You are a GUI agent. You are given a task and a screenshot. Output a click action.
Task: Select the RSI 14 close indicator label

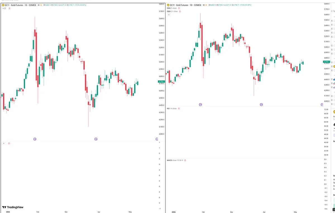[x=172, y=108]
